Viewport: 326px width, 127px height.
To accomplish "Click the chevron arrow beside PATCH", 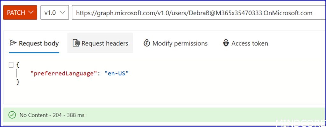I will tap(31, 12).
